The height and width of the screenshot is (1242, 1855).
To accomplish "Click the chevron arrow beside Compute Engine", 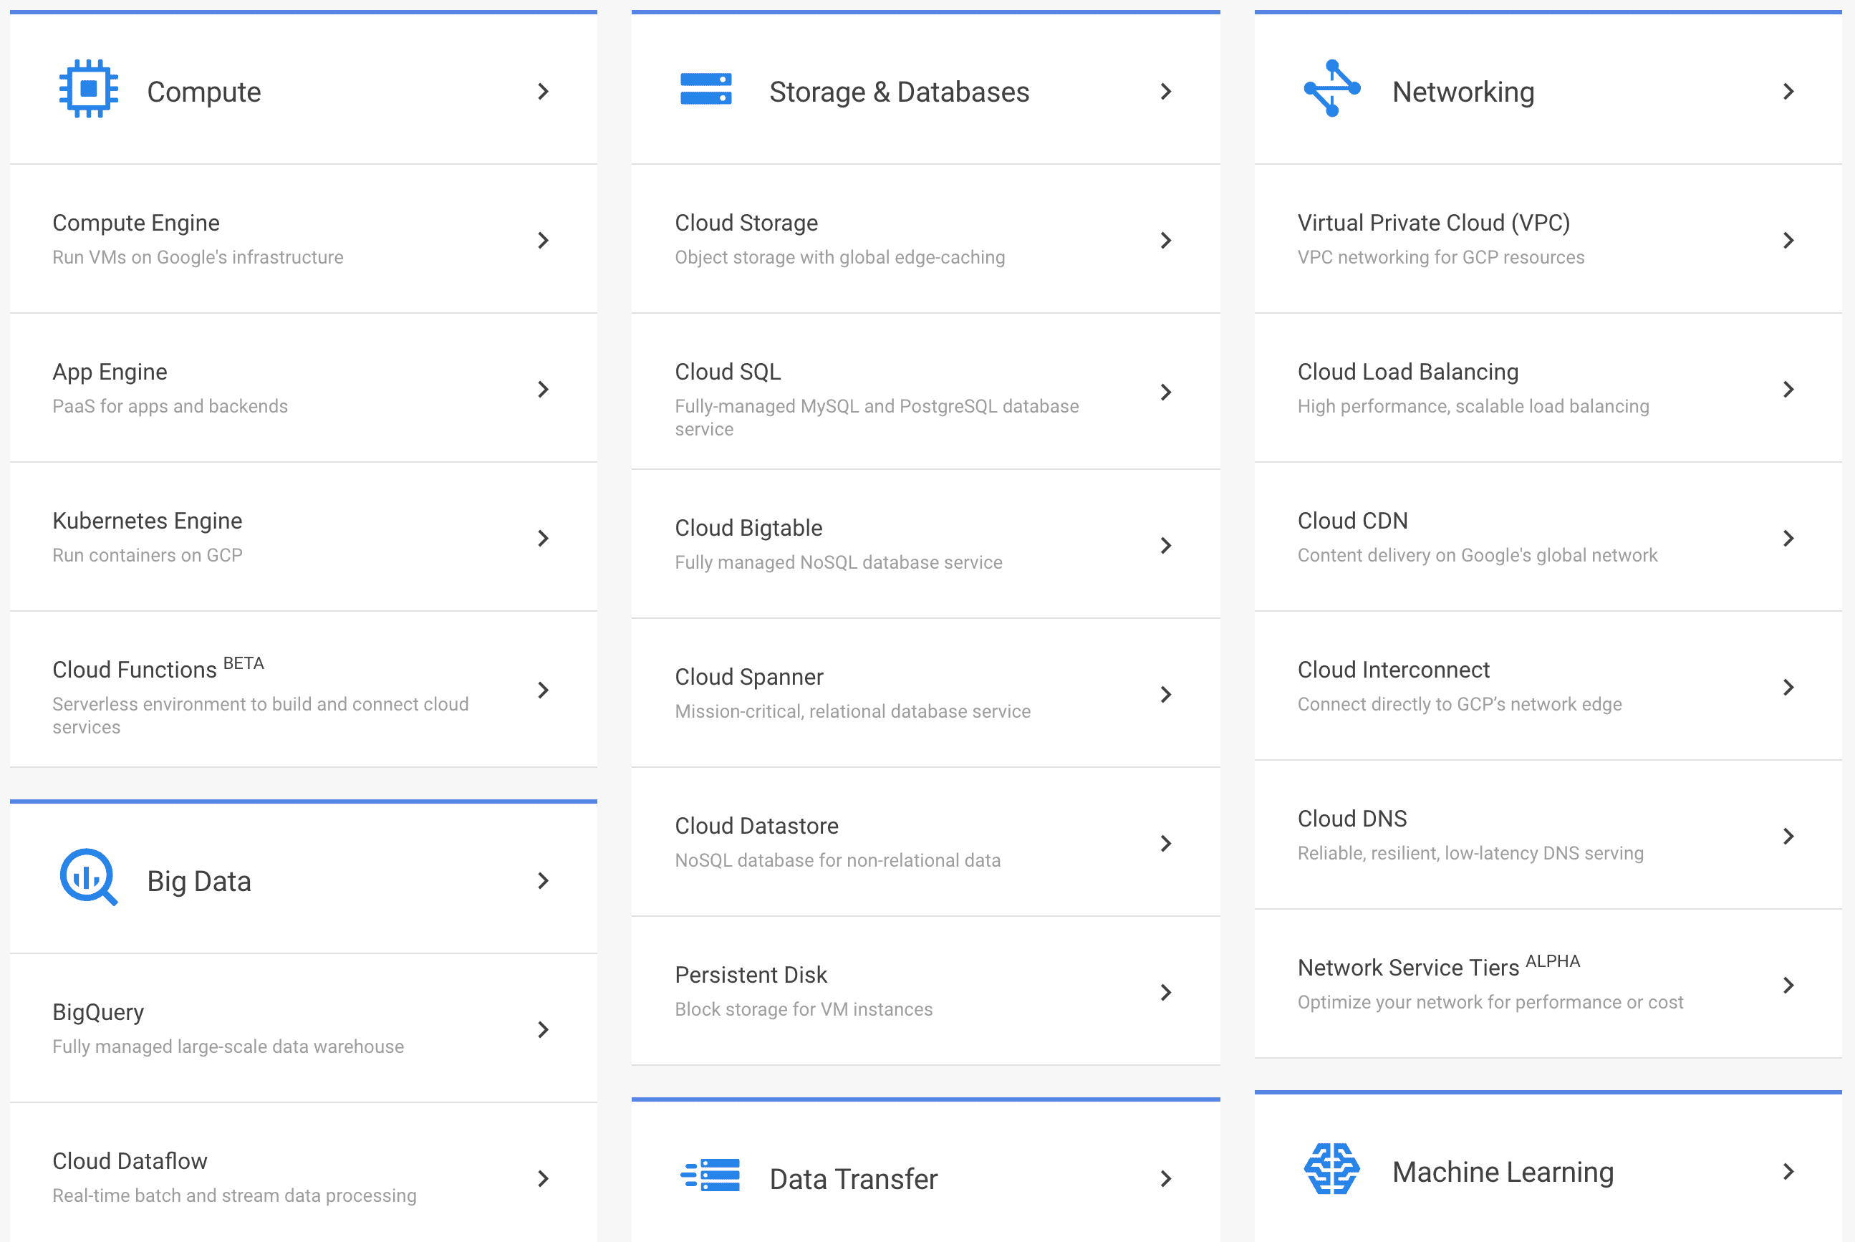I will pos(544,240).
